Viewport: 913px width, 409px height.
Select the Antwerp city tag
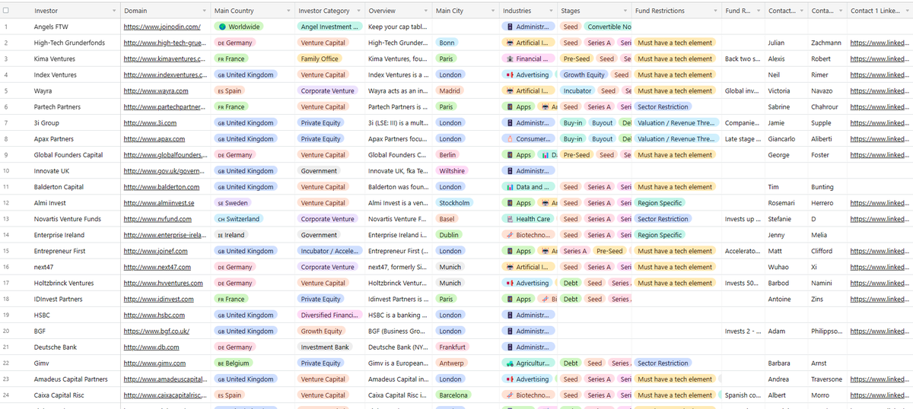(451, 363)
